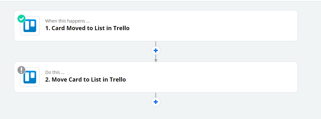Viewport: 321px width, 119px height.
Task: Open the Card Moved to List in Trello step
Action: pos(87,28)
